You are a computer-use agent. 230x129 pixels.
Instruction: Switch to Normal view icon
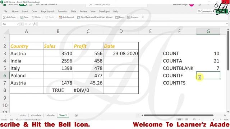coord(180,119)
